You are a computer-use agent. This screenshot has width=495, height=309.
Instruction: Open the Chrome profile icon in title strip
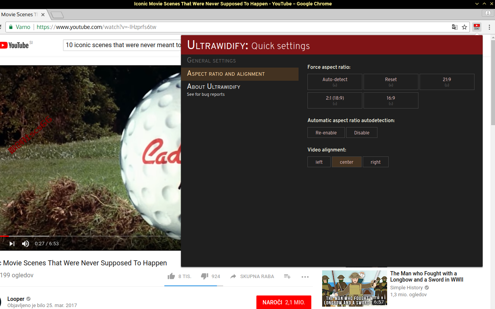pyautogui.click(x=488, y=14)
